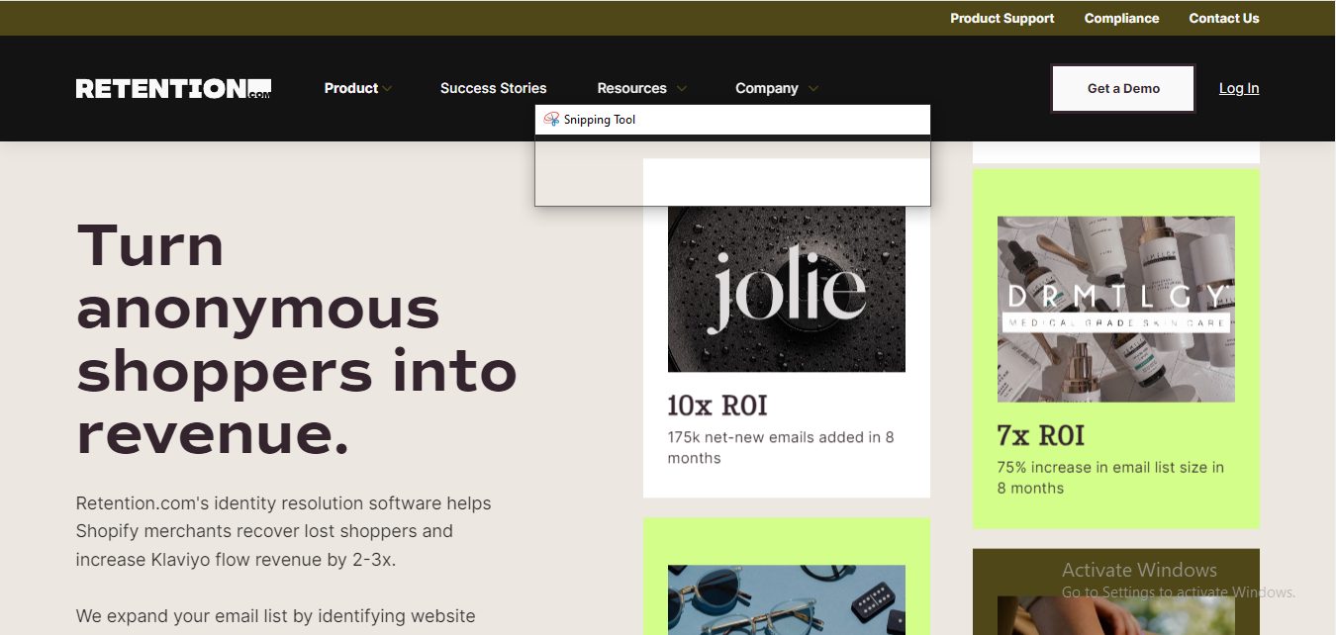Open the Product menu
The height and width of the screenshot is (635, 1336).
[351, 88]
